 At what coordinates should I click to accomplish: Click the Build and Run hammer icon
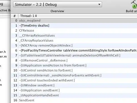click(134, 4)
